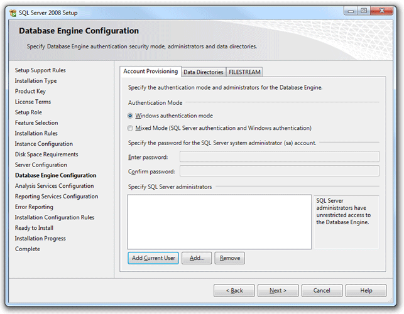This screenshot has height=314, width=404.
Task: Click the Reporting Services Configuration step
Action: pyautogui.click(x=57, y=197)
